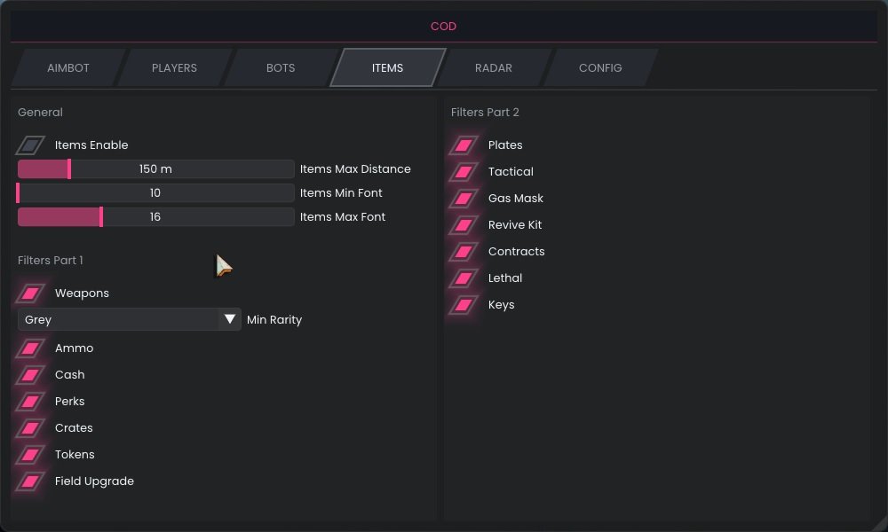Switch to the AIMBOT tab
This screenshot has height=532, width=888.
(x=68, y=67)
